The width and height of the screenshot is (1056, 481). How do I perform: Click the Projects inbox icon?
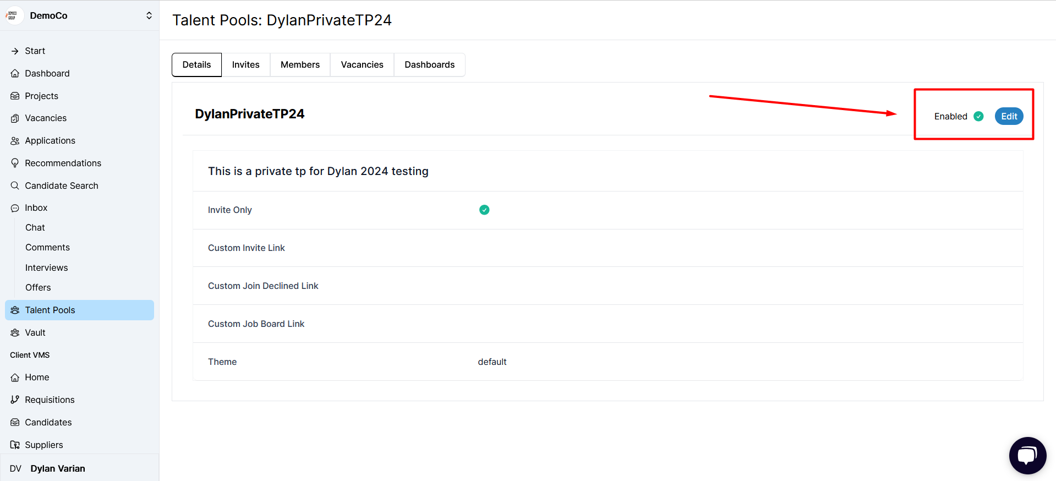[x=15, y=96]
